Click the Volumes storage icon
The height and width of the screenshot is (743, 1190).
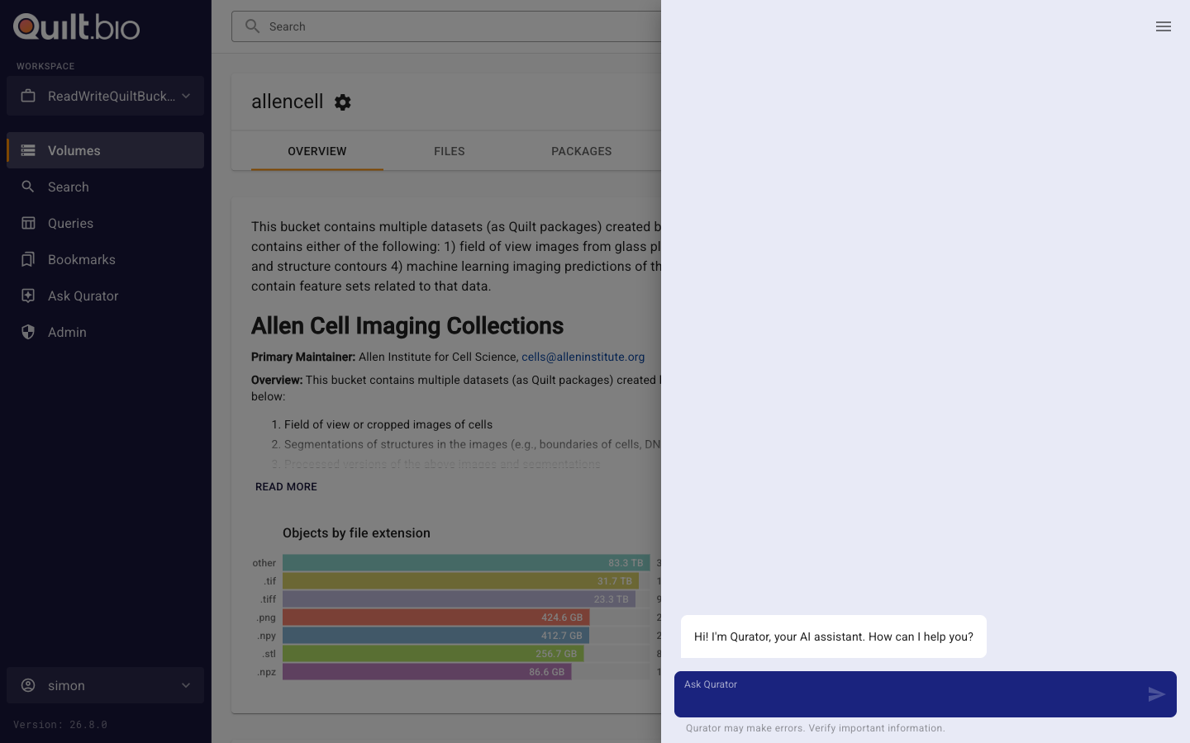tap(28, 150)
